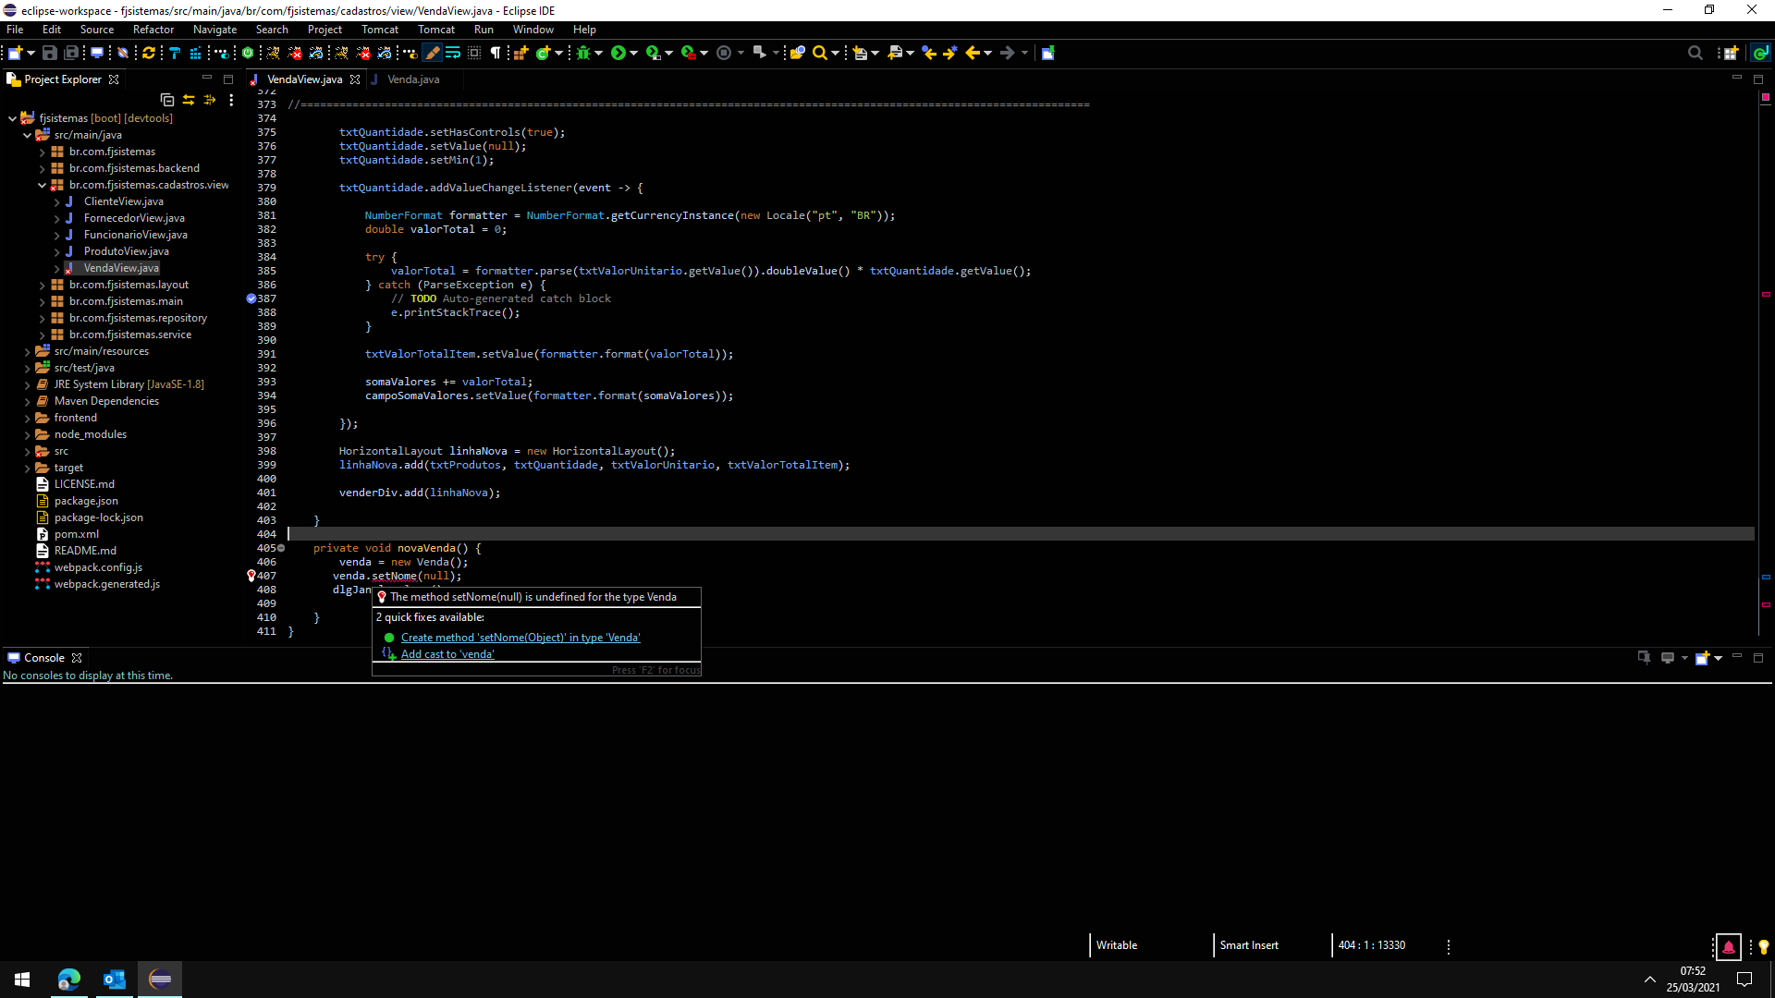1775x998 pixels.
Task: Open the Refactor menu
Action: [153, 30]
